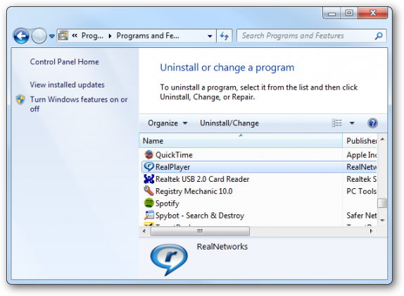The width and height of the screenshot is (404, 296).
Task: Maximize the Programs and Features window
Action: 349,13
